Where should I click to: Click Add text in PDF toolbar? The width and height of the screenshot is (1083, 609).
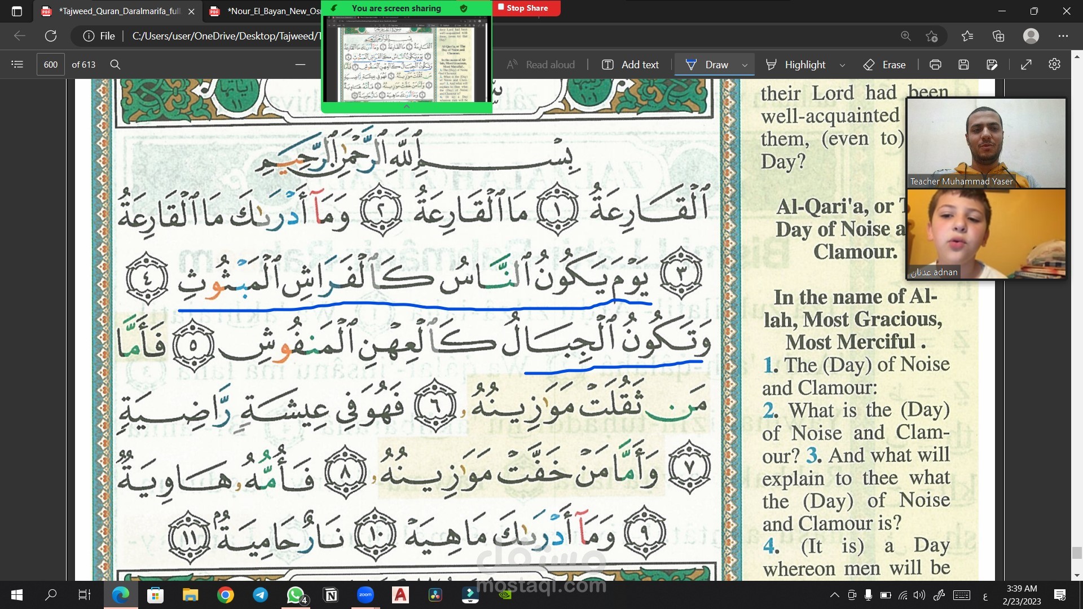(631, 64)
